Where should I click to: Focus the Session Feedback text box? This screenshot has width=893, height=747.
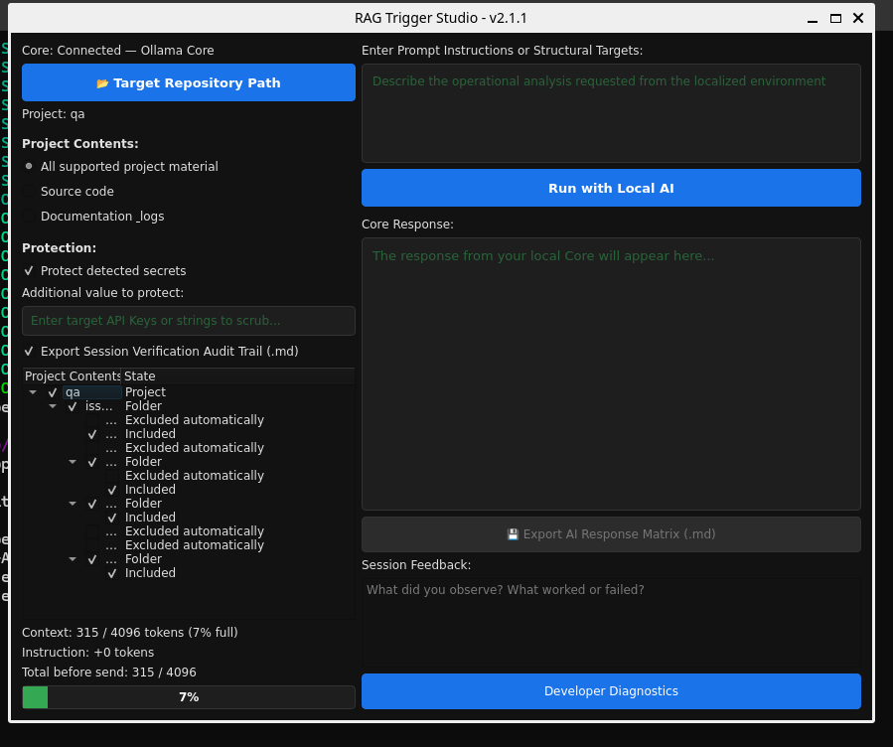coord(611,623)
